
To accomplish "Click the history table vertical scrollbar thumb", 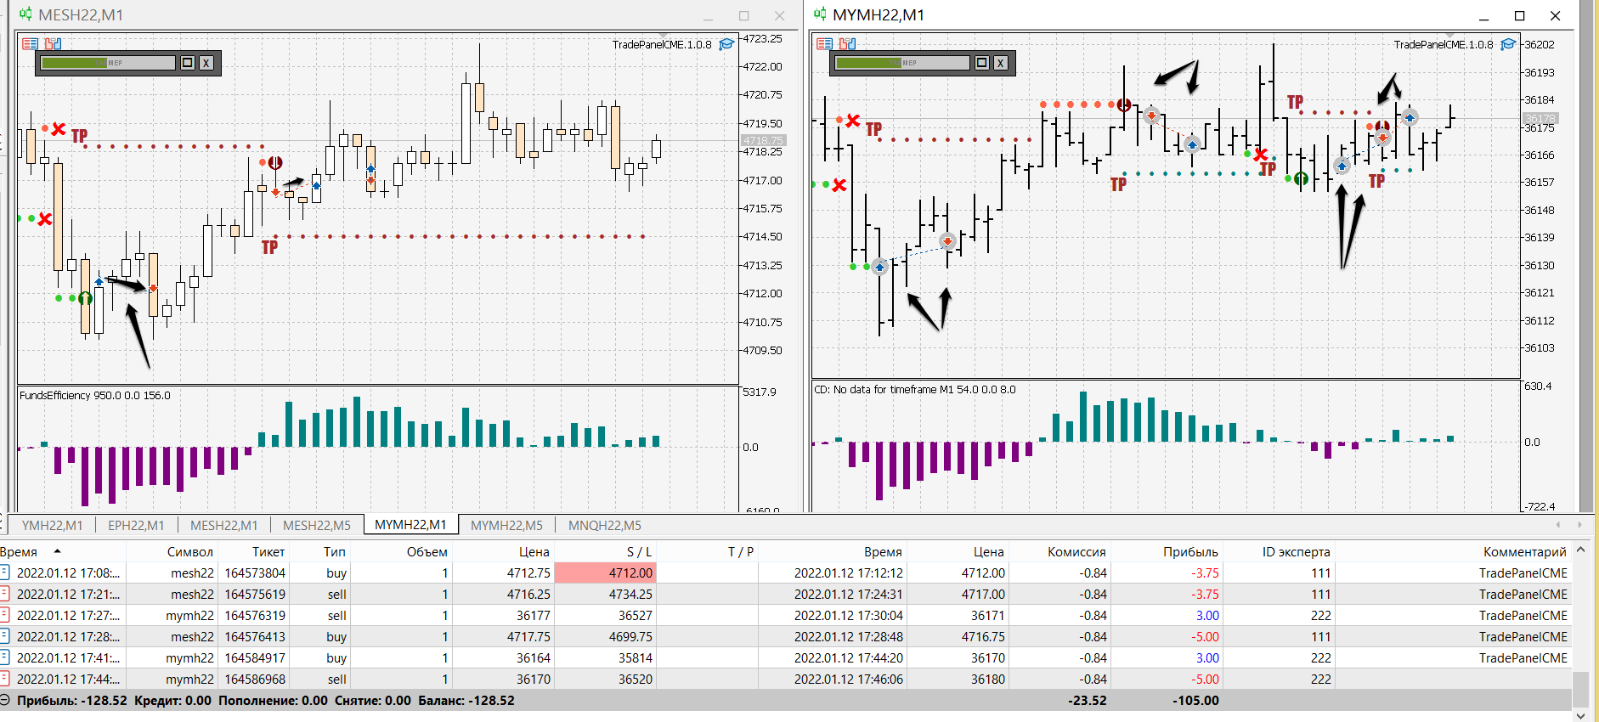I will [1580, 689].
